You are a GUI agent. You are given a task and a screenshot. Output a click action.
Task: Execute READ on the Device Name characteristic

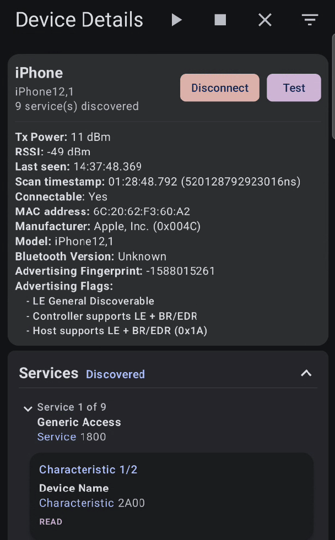click(51, 521)
